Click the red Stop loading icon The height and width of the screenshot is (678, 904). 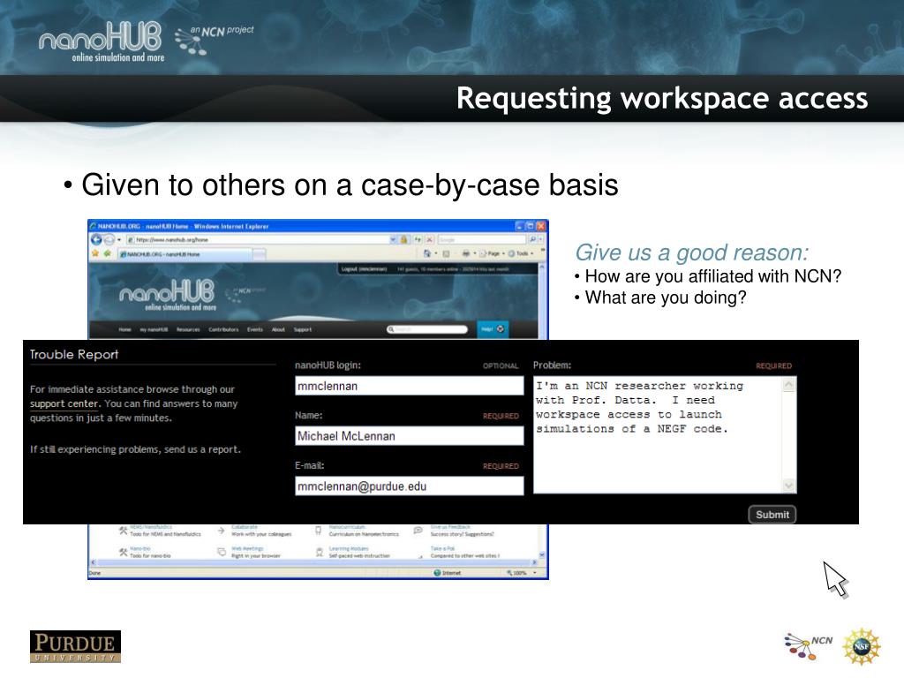430,239
